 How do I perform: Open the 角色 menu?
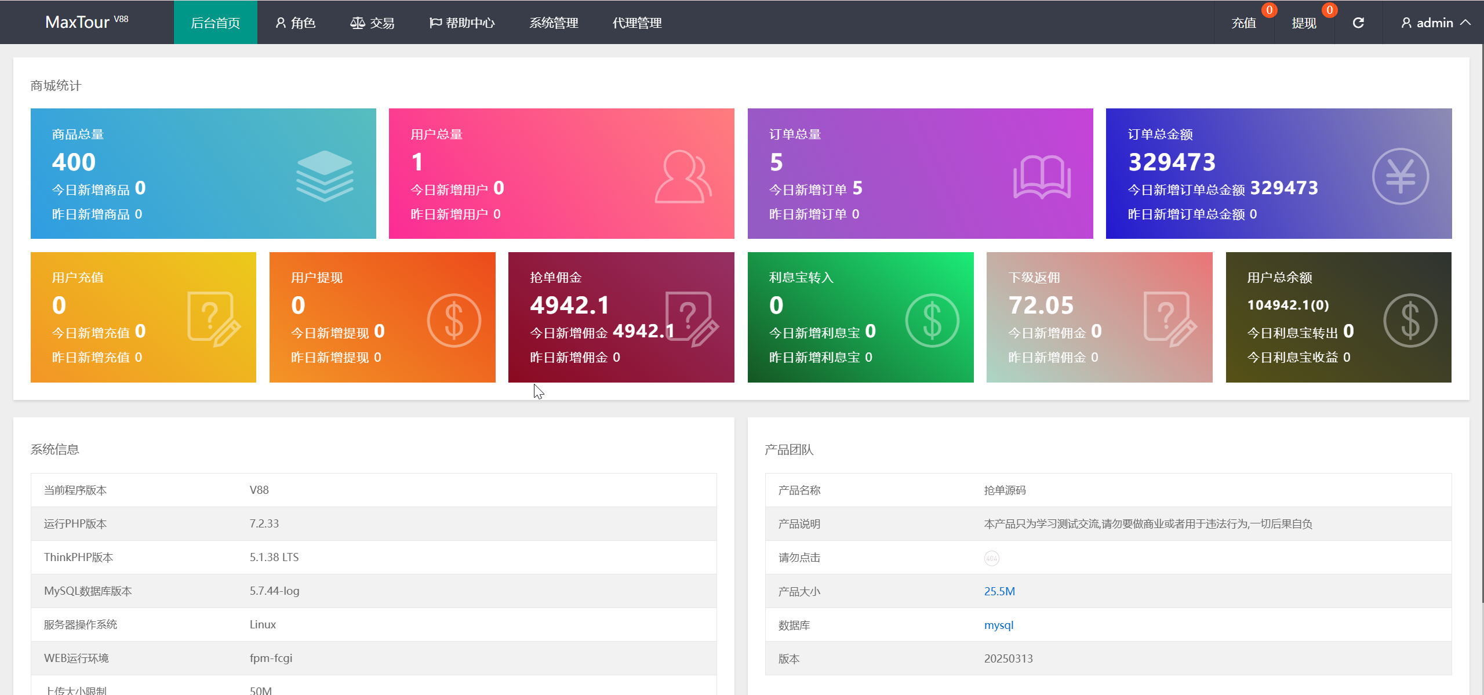296,23
